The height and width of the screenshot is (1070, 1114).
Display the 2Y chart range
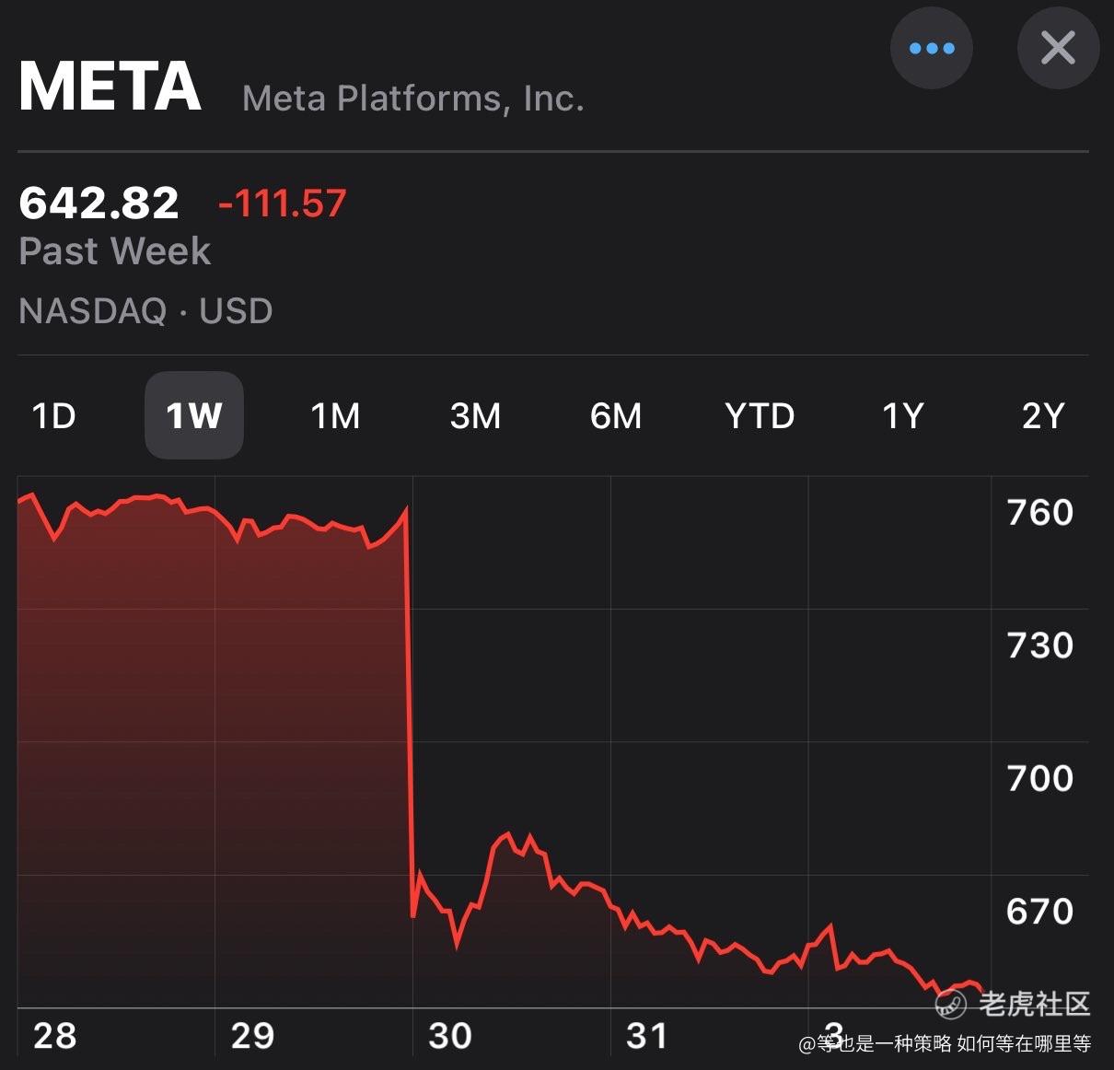1043,416
